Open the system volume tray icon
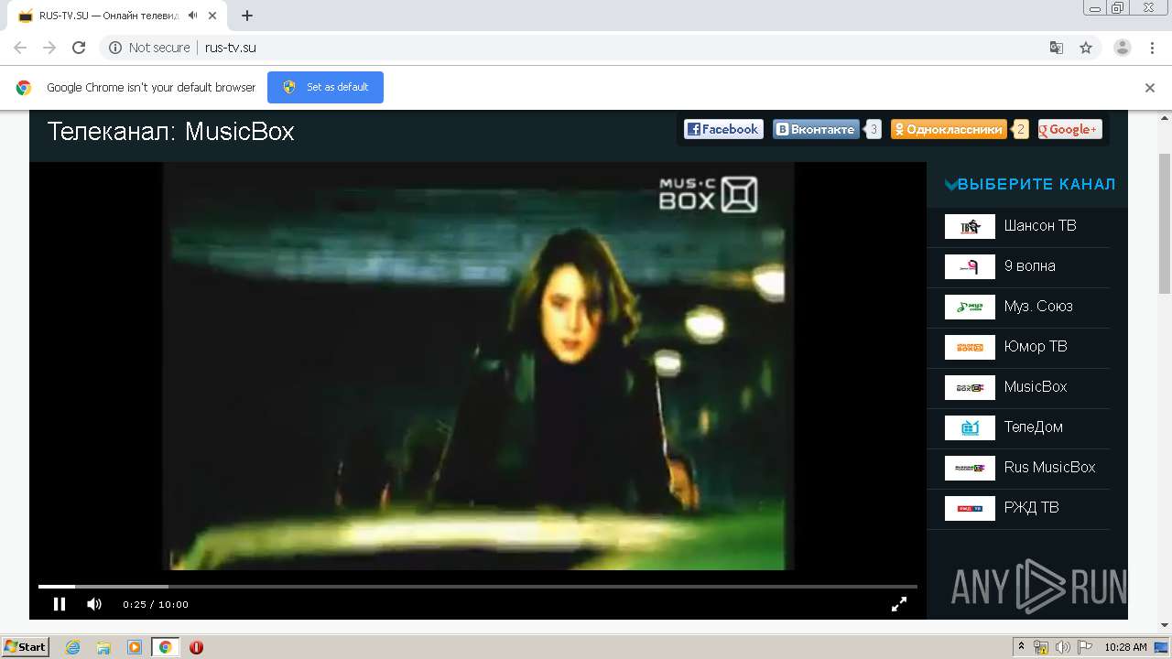 [x=1063, y=647]
